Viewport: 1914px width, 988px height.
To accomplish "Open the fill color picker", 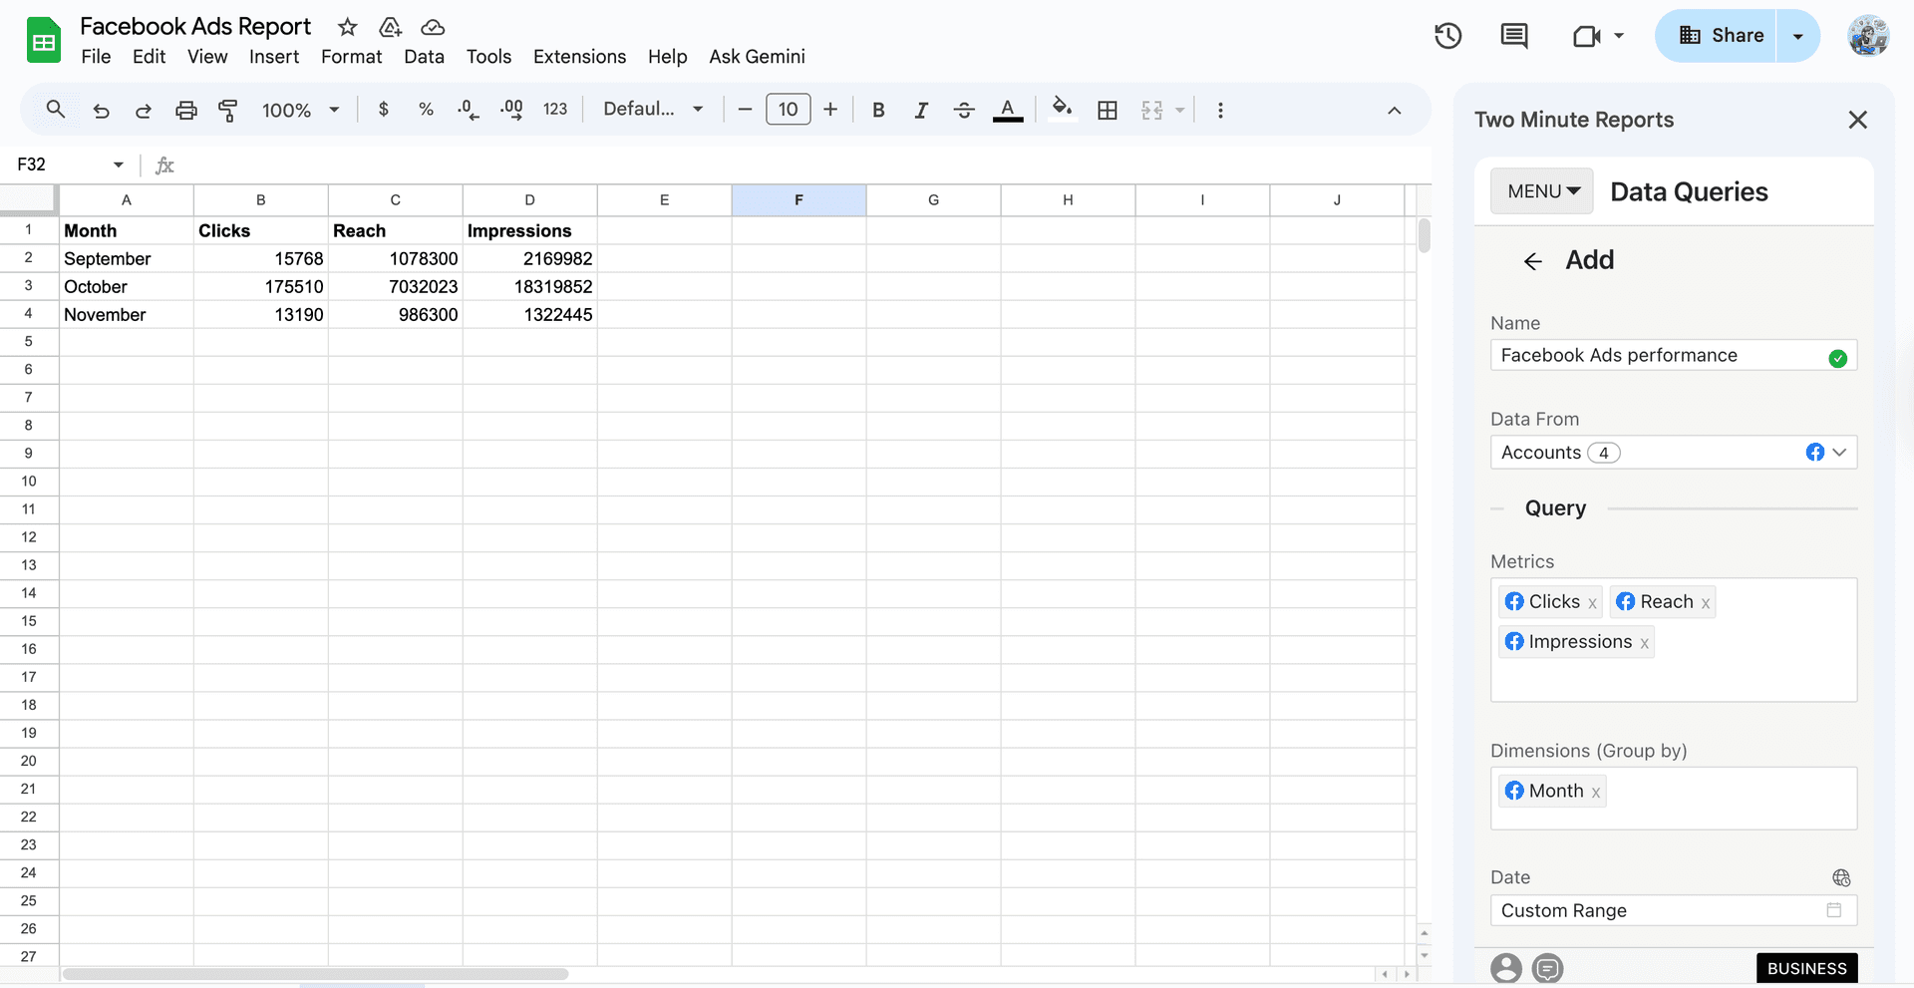I will (1061, 110).
